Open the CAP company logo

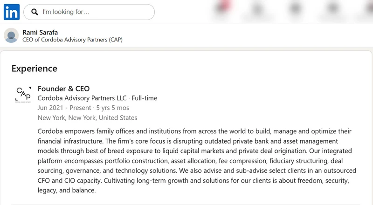coord(23,95)
